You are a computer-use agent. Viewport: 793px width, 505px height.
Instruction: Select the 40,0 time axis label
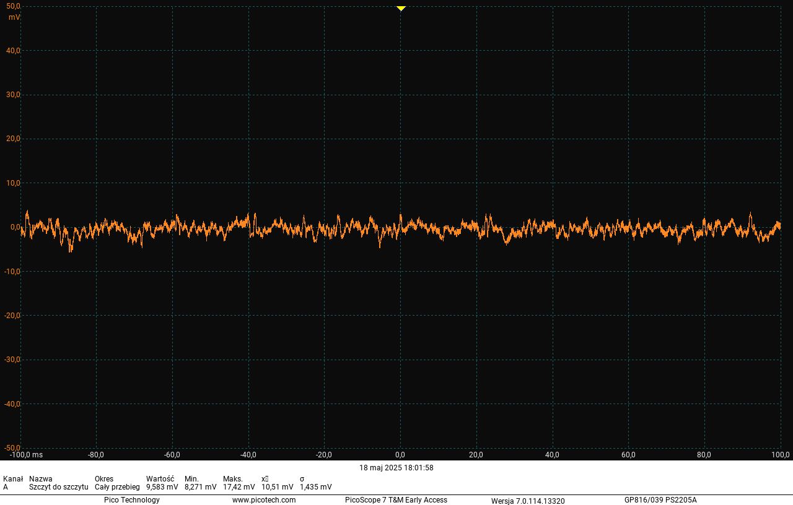point(553,455)
